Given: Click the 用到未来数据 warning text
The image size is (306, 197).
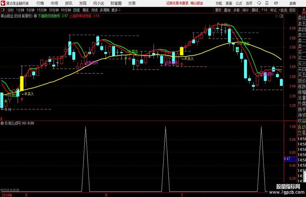Looking at the screenshot, I should point(10,190).
